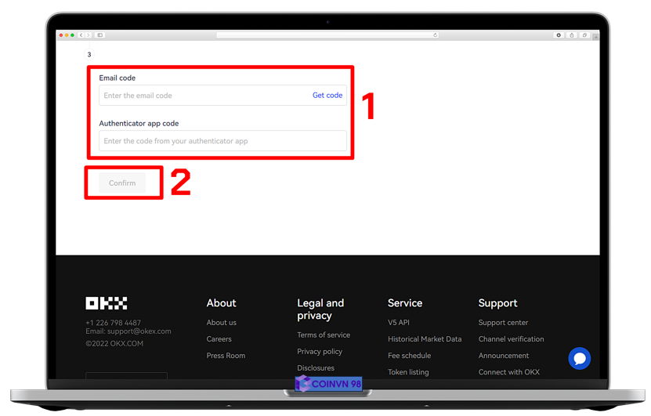Viewport: 651px width, 416px height.
Task: View the Privacy policy link
Action: pos(320,352)
